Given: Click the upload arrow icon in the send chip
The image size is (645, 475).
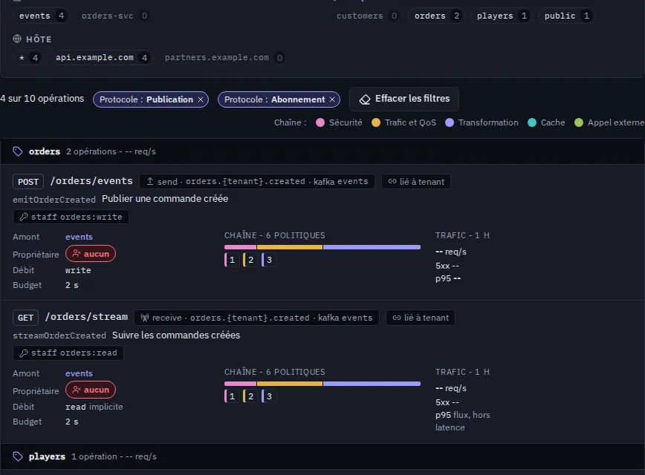Looking at the screenshot, I should 150,181.
